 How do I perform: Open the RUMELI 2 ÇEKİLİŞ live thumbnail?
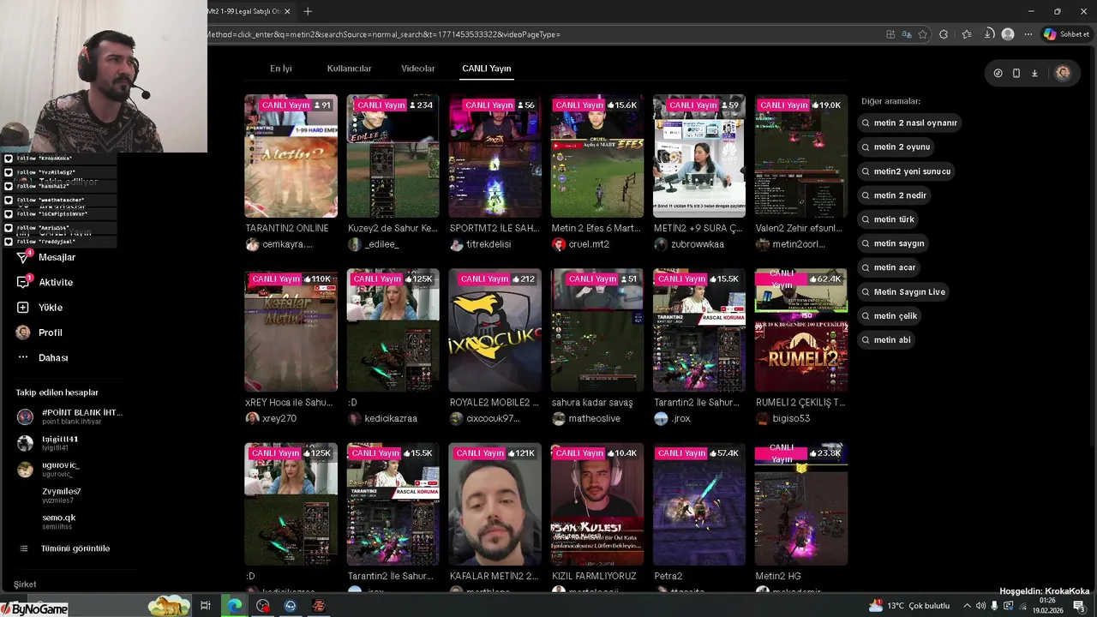(801, 330)
